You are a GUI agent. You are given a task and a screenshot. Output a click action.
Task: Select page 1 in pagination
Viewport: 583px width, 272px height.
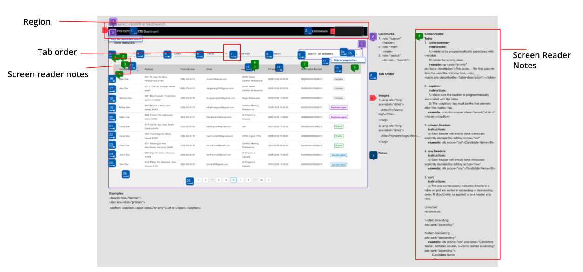coord(206,180)
